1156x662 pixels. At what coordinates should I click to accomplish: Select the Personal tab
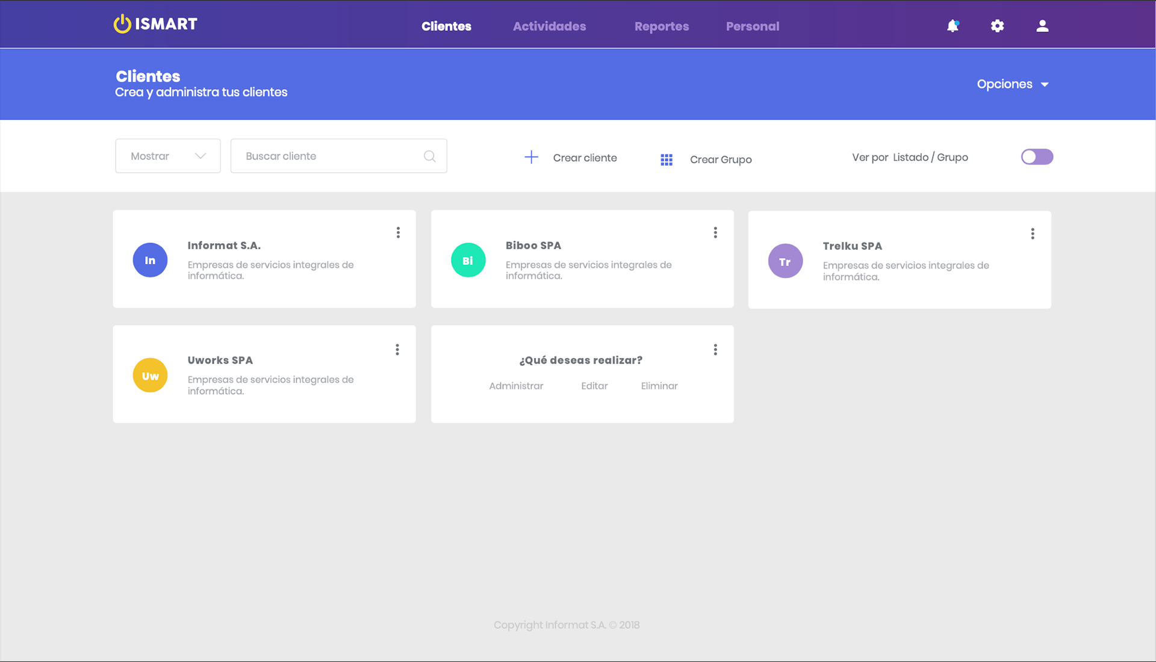[x=753, y=26]
